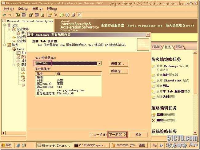
Task: Open the Web listener dropdown arrow
Action: point(99,63)
